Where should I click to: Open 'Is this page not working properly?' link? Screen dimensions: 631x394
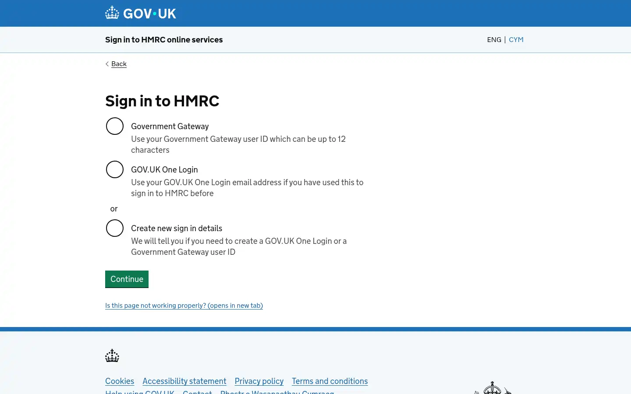coord(184,306)
